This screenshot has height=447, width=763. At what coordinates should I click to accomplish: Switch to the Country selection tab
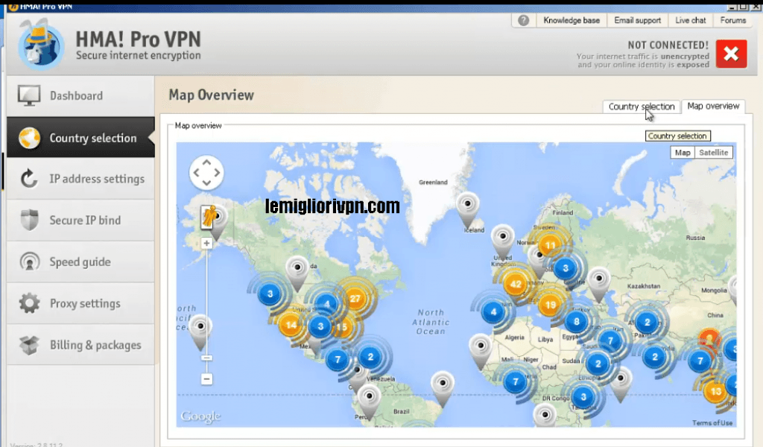pyautogui.click(x=642, y=107)
